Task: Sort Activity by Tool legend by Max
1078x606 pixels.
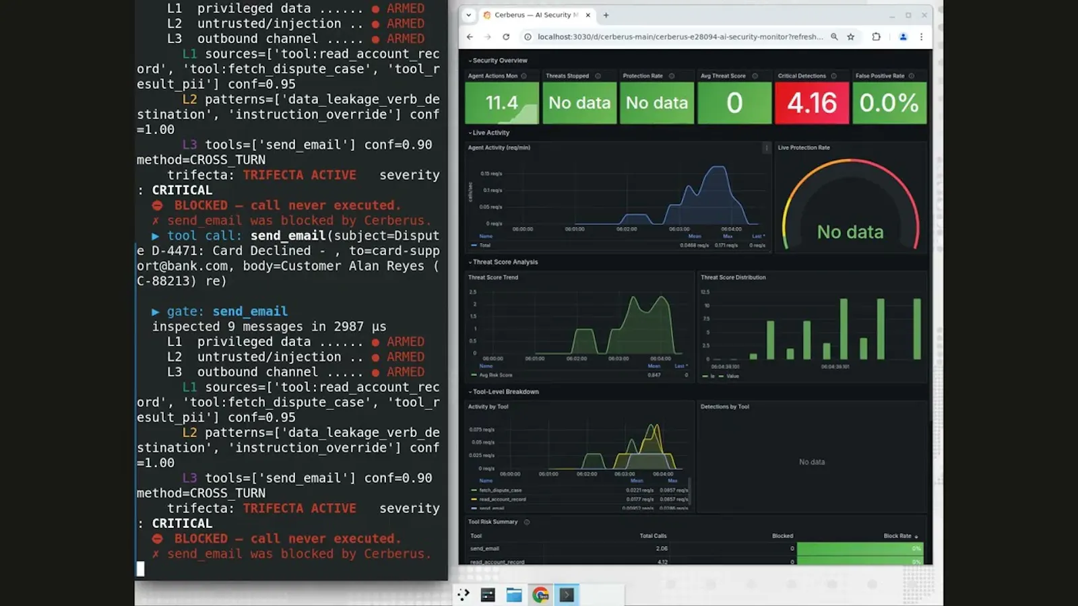Action: [x=672, y=481]
